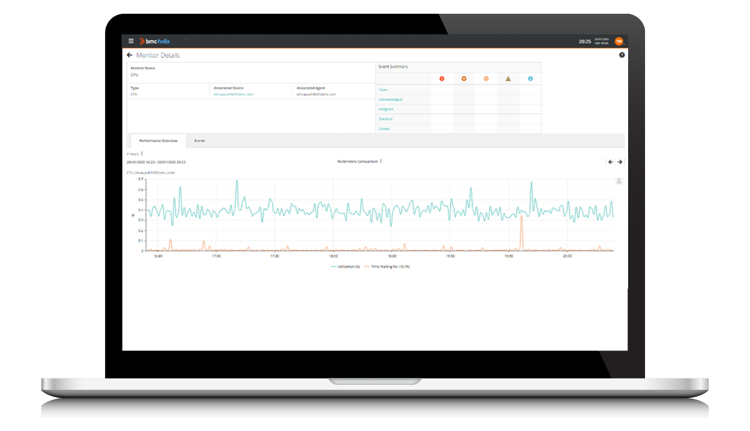Click the back arrow beside Monitor Details

[x=129, y=56]
